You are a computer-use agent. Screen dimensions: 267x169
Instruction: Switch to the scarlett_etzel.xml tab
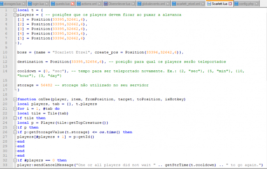pyautogui.click(x=188, y=4)
